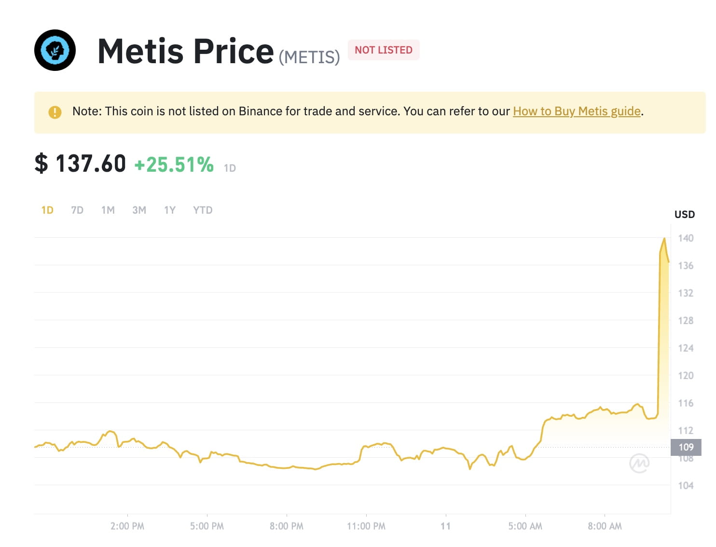Viewport: 716px width, 547px height.
Task: Click the Metis coin logo
Action: pos(55,50)
